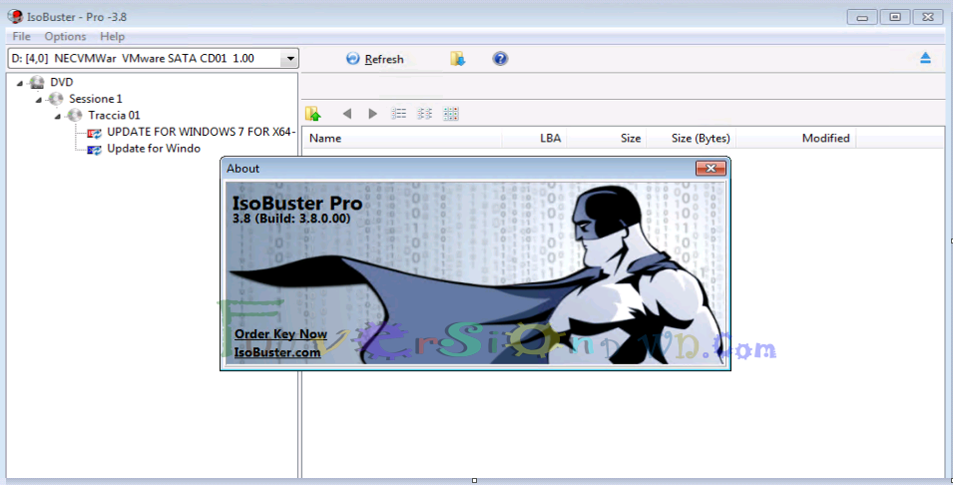This screenshot has height=485, width=953.
Task: Click the forward navigation arrow
Action: [372, 113]
